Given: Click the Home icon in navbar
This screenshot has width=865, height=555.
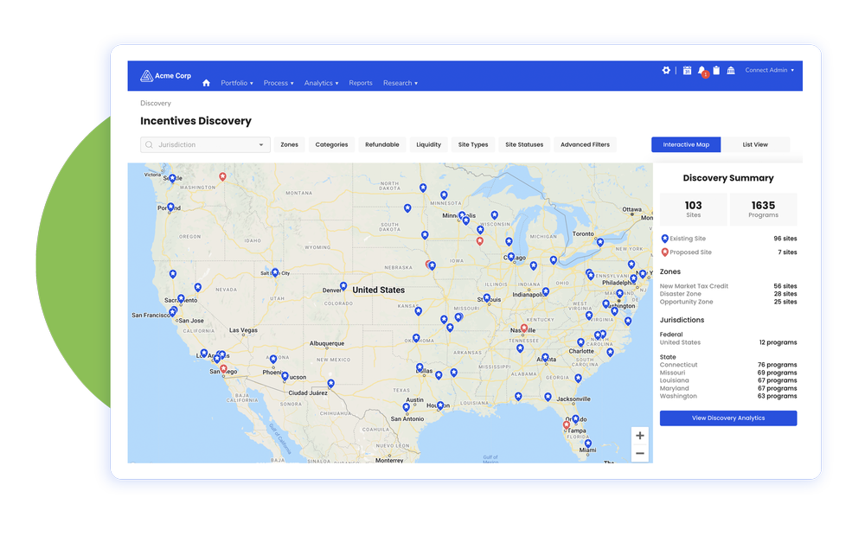Looking at the screenshot, I should pos(206,83).
